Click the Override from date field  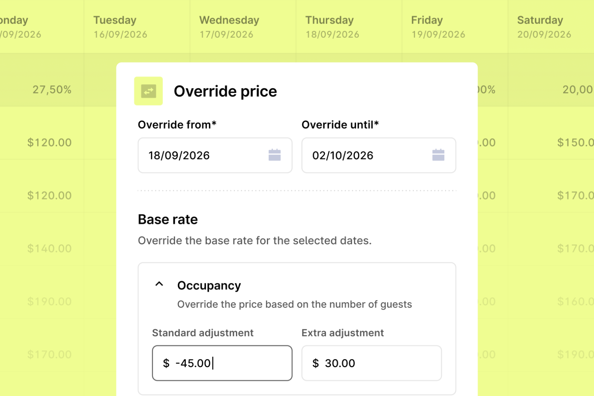(x=215, y=155)
